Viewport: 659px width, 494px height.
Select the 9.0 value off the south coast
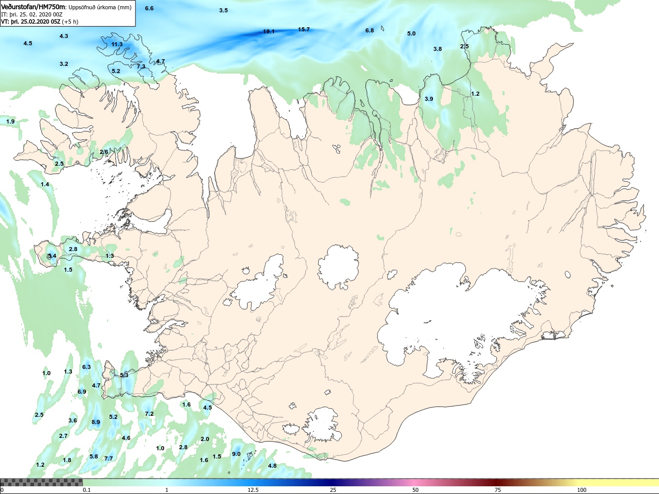[x=236, y=454]
